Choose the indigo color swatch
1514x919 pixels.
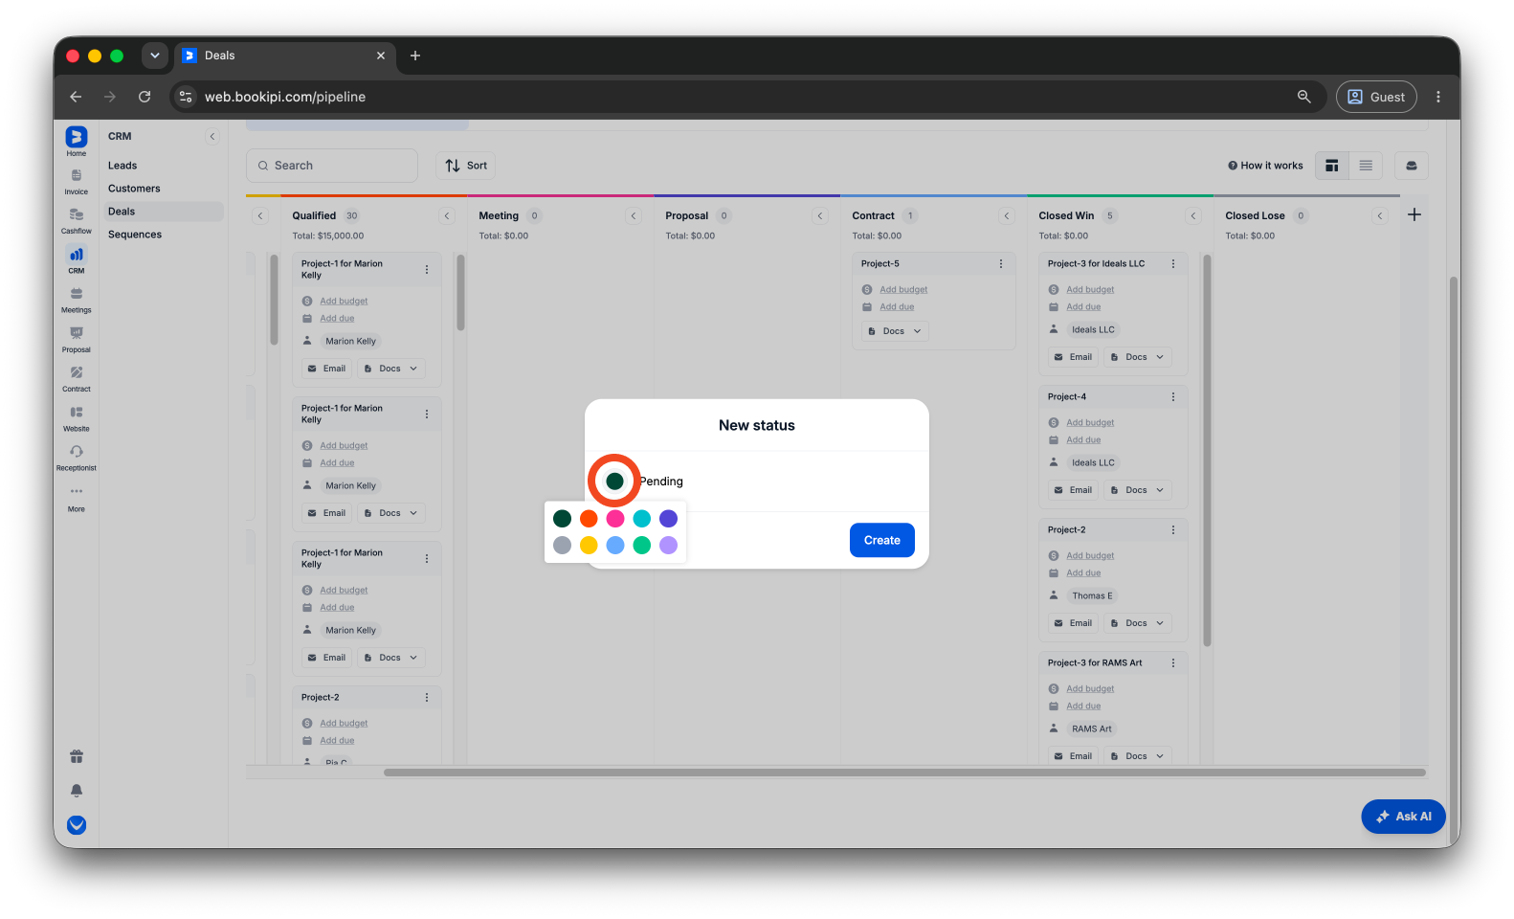pyautogui.click(x=668, y=518)
